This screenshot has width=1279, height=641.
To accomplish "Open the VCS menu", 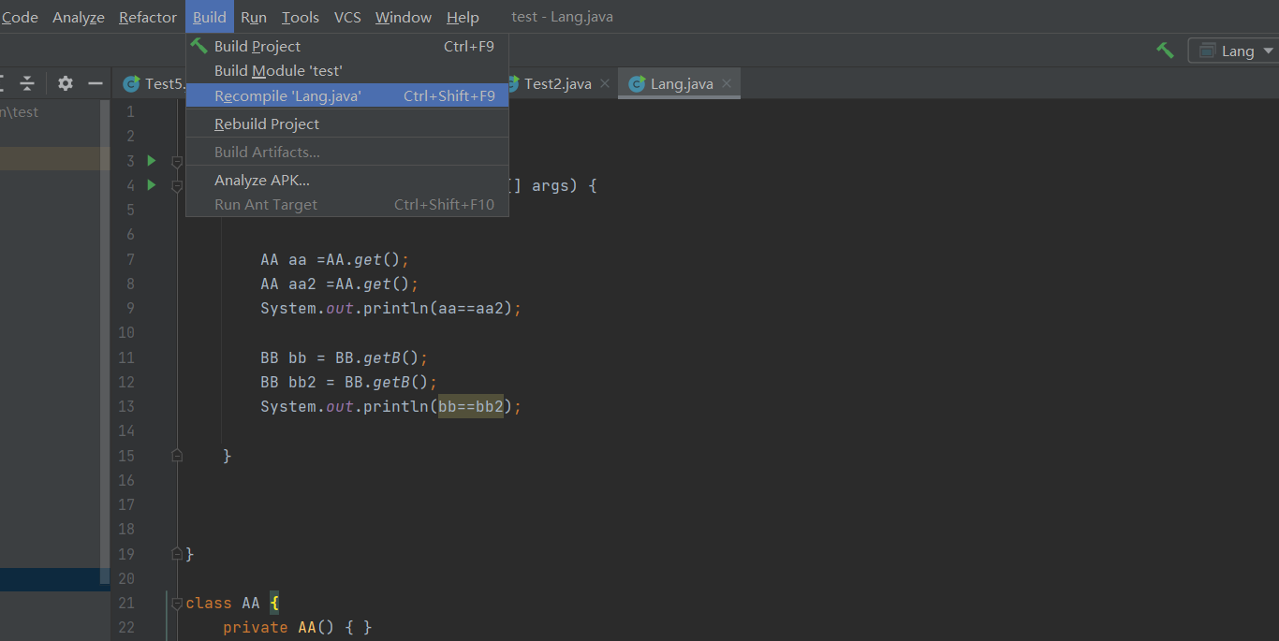I will click(346, 16).
